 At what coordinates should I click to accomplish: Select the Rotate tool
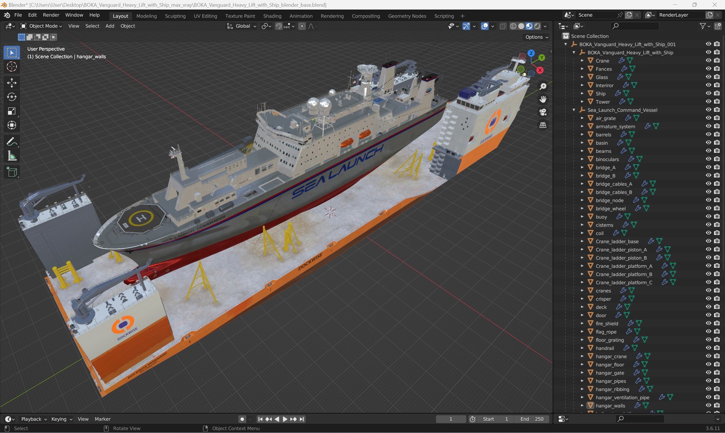(12, 97)
